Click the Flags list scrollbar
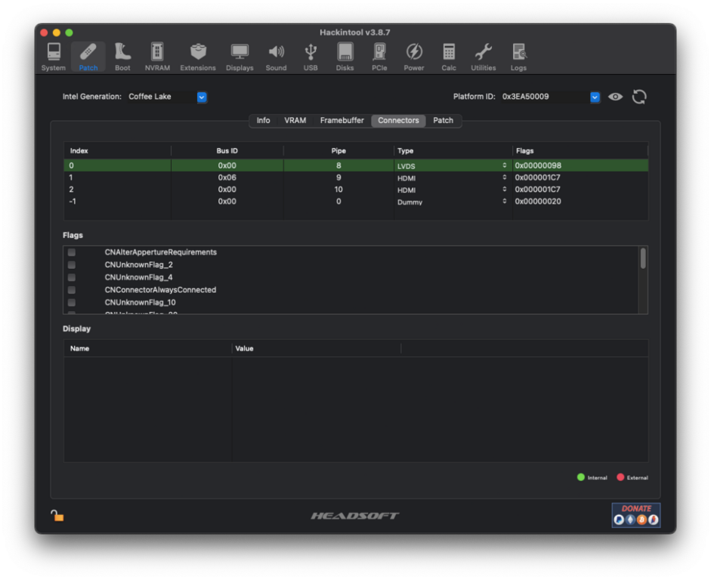The height and width of the screenshot is (580, 711). 643,258
